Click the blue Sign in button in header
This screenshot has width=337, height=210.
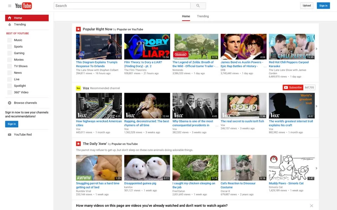tap(323, 6)
